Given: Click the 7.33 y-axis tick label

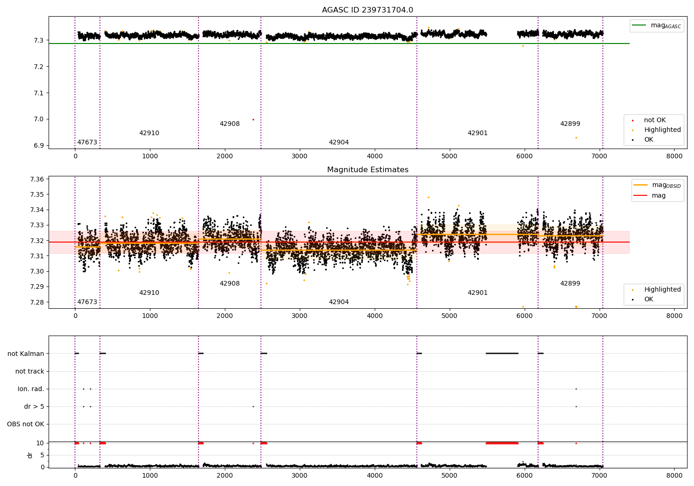Looking at the screenshot, I should coord(37,225).
